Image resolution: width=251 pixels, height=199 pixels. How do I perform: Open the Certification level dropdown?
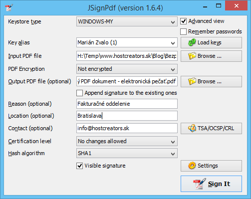127,141
